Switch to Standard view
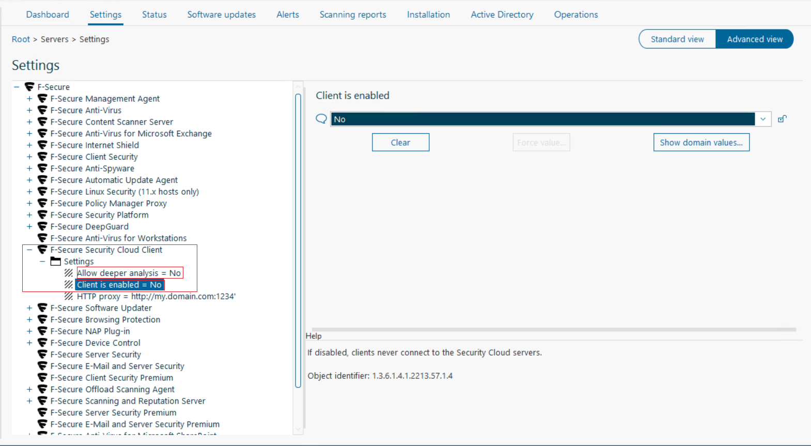811x446 pixels. click(x=677, y=39)
